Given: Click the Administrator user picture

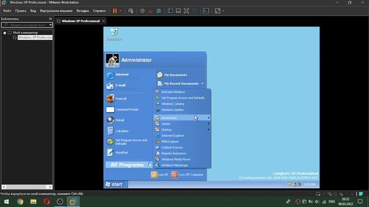Looking at the screenshot, I should (112, 60).
